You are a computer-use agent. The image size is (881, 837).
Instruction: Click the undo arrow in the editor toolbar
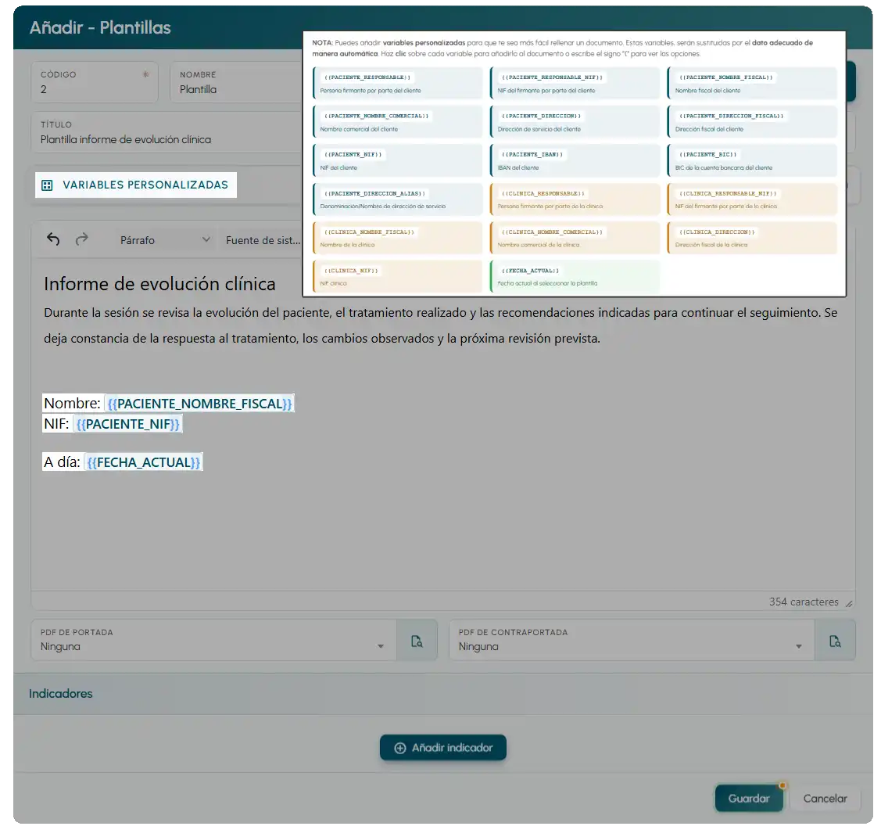53,239
